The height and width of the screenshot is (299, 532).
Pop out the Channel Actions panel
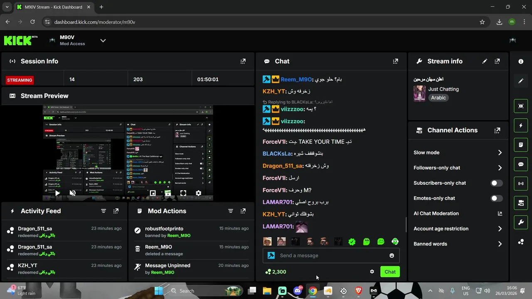click(497, 130)
